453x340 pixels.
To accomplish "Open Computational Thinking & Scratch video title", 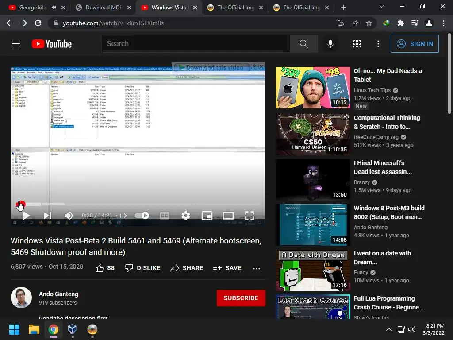I will pos(387,122).
